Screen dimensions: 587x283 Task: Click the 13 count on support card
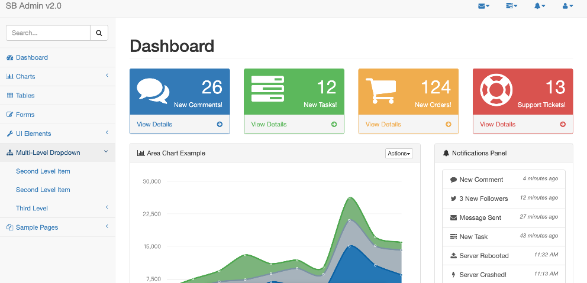[555, 87]
